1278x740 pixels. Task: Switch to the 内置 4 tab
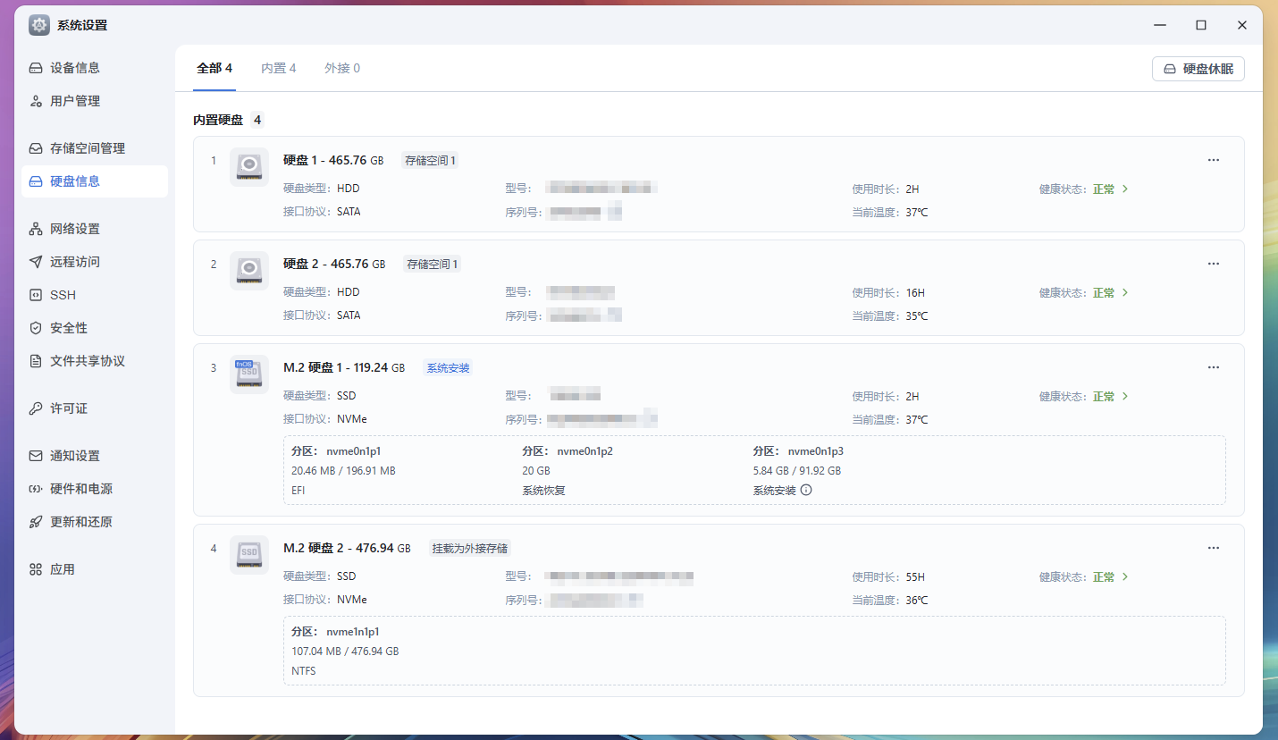pyautogui.click(x=279, y=68)
